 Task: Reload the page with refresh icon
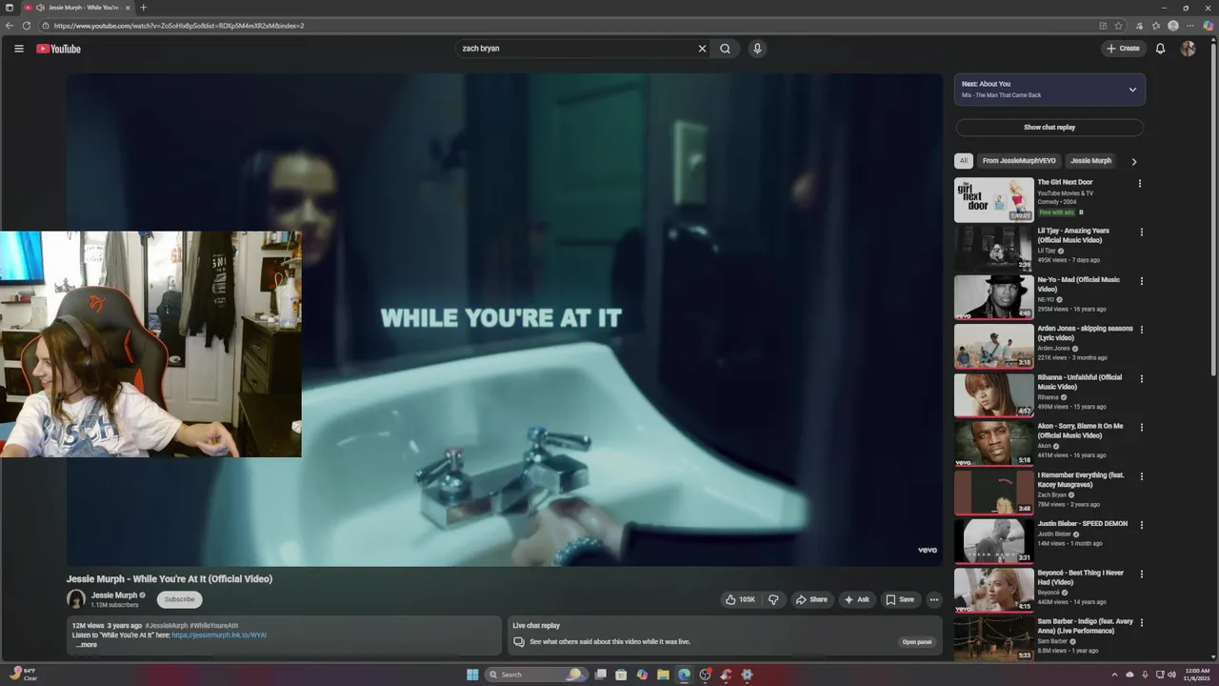pyautogui.click(x=26, y=26)
